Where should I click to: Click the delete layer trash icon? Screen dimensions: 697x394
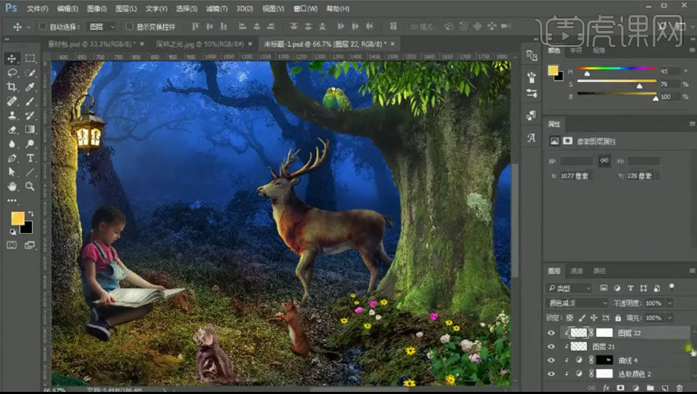tap(679, 388)
